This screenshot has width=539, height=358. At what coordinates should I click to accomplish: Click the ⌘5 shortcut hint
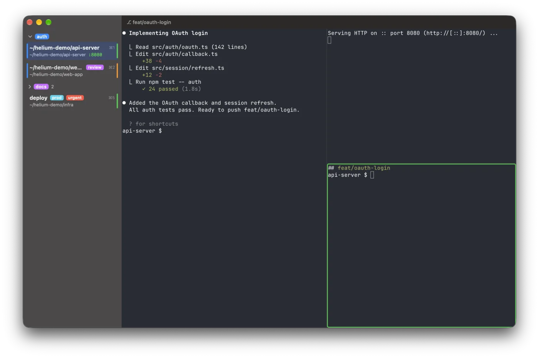point(112,98)
